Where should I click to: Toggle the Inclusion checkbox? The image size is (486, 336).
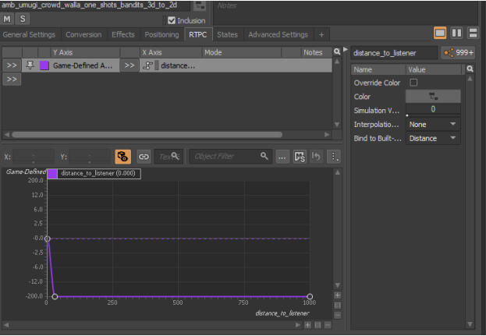[x=172, y=20]
